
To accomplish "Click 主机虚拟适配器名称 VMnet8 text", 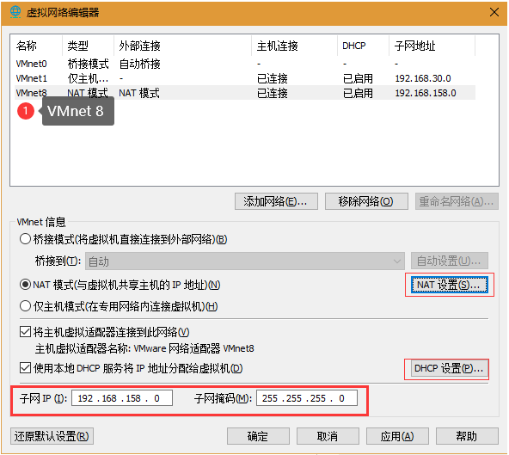I will [x=144, y=348].
